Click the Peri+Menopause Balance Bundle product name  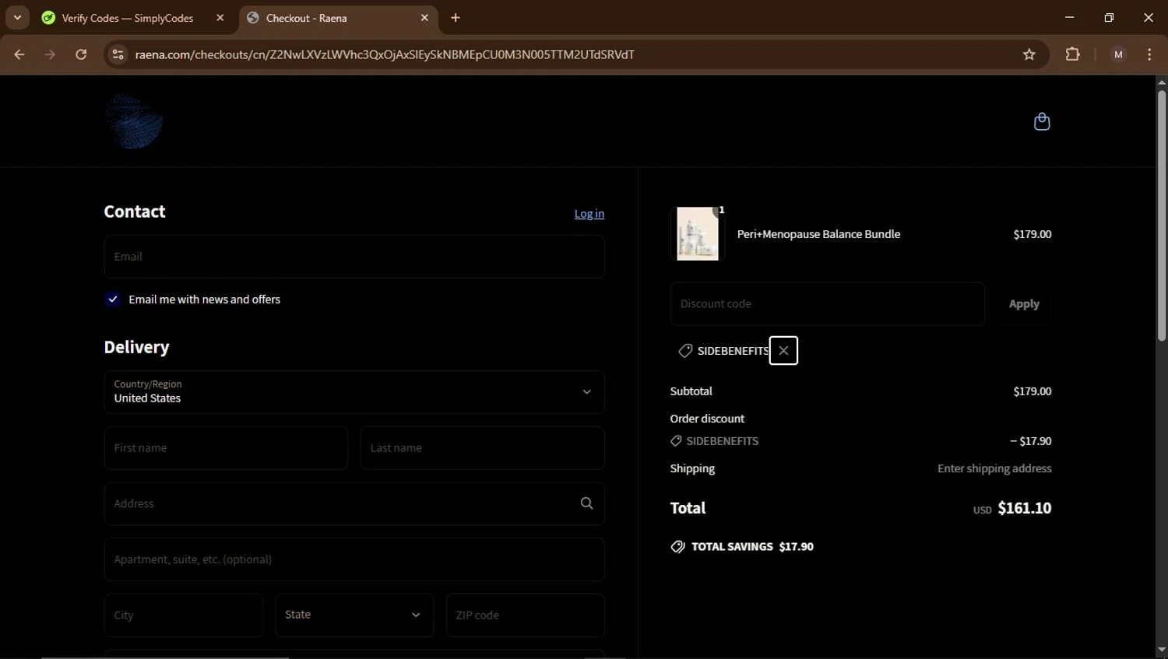click(x=818, y=234)
